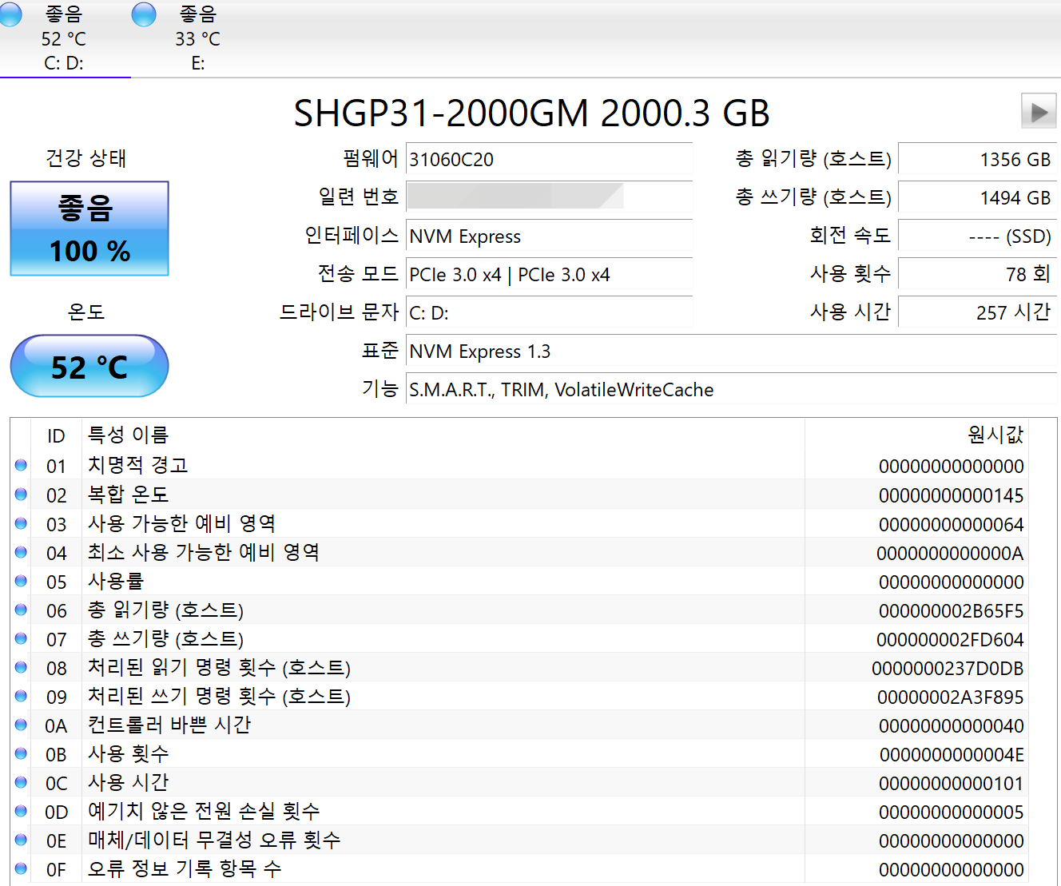
Task: Click status dot for row 01 치명적 경고
Action: point(21,465)
